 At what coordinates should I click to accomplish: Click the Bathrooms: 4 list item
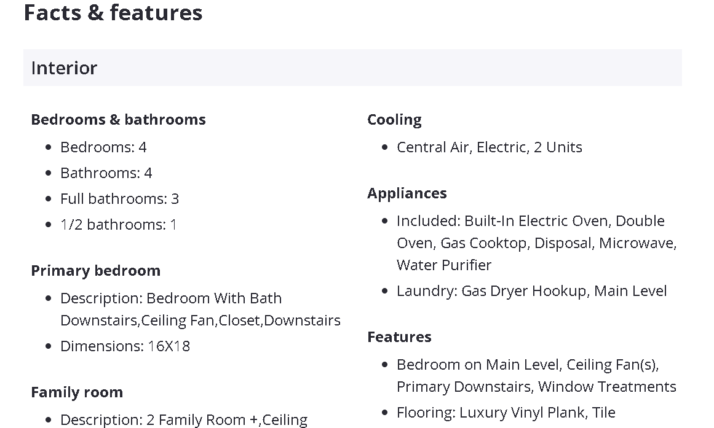pos(106,173)
